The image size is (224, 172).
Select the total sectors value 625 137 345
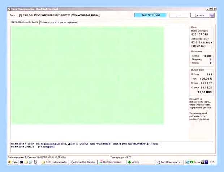coord(199,34)
